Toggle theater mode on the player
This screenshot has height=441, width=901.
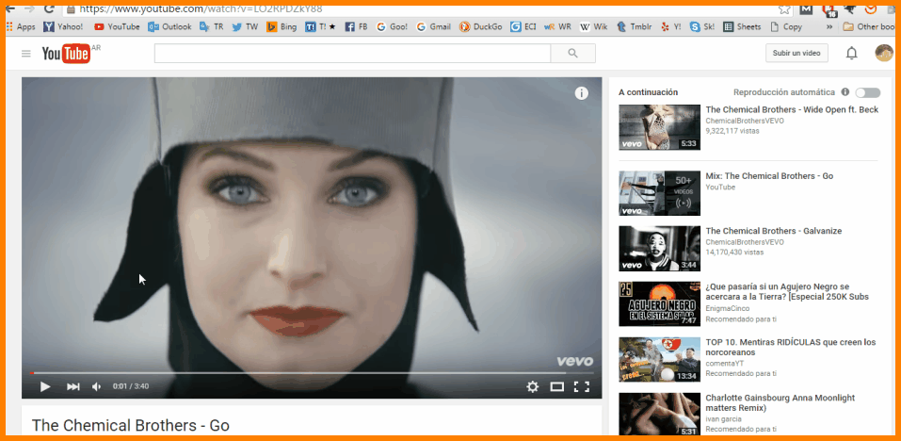pos(557,386)
